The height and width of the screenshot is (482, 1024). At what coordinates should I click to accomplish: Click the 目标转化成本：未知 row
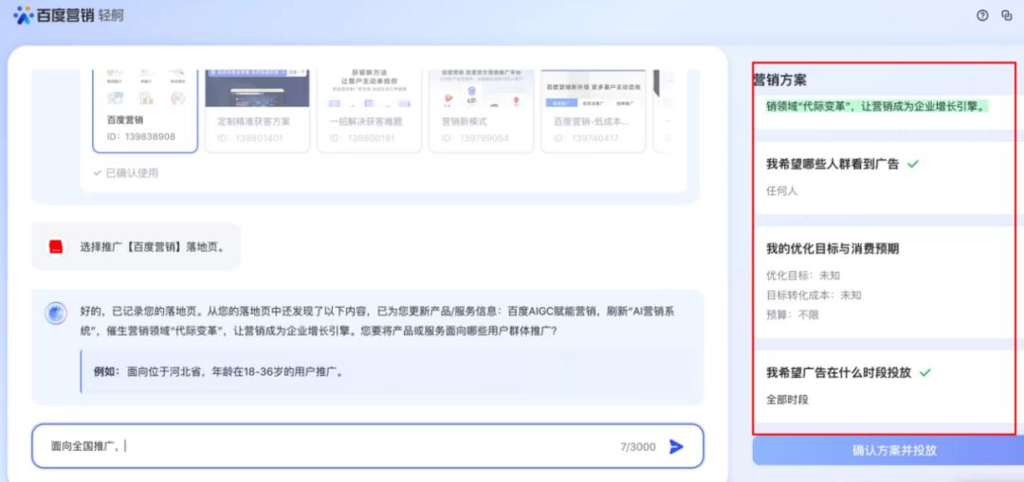(x=814, y=295)
